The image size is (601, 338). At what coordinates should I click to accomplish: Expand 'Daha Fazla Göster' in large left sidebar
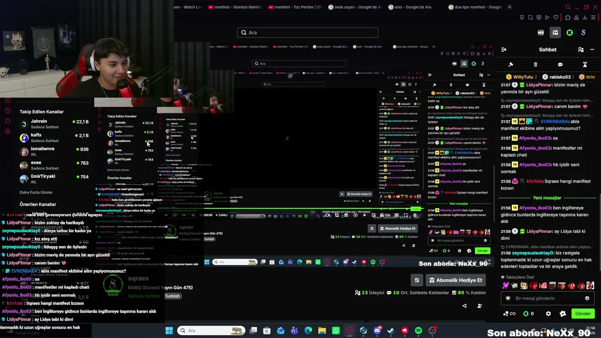(x=36, y=192)
